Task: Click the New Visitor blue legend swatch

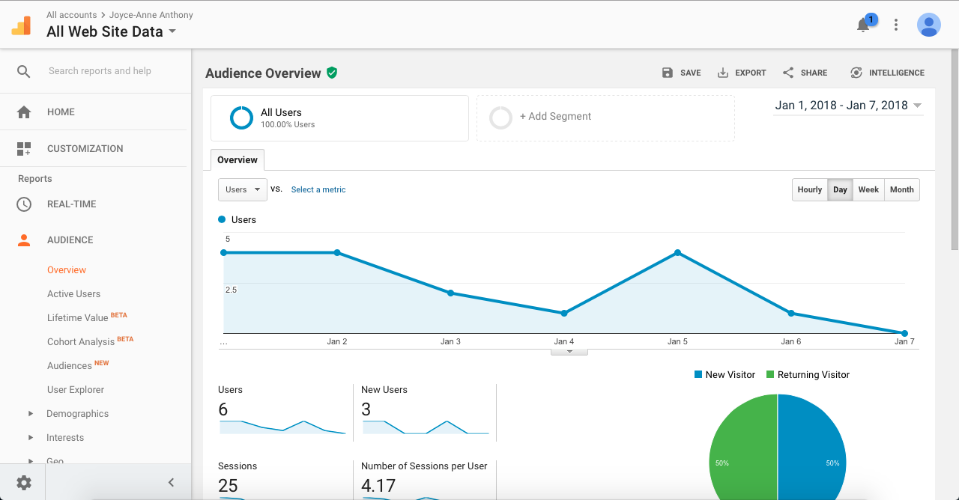Action: 698,374
